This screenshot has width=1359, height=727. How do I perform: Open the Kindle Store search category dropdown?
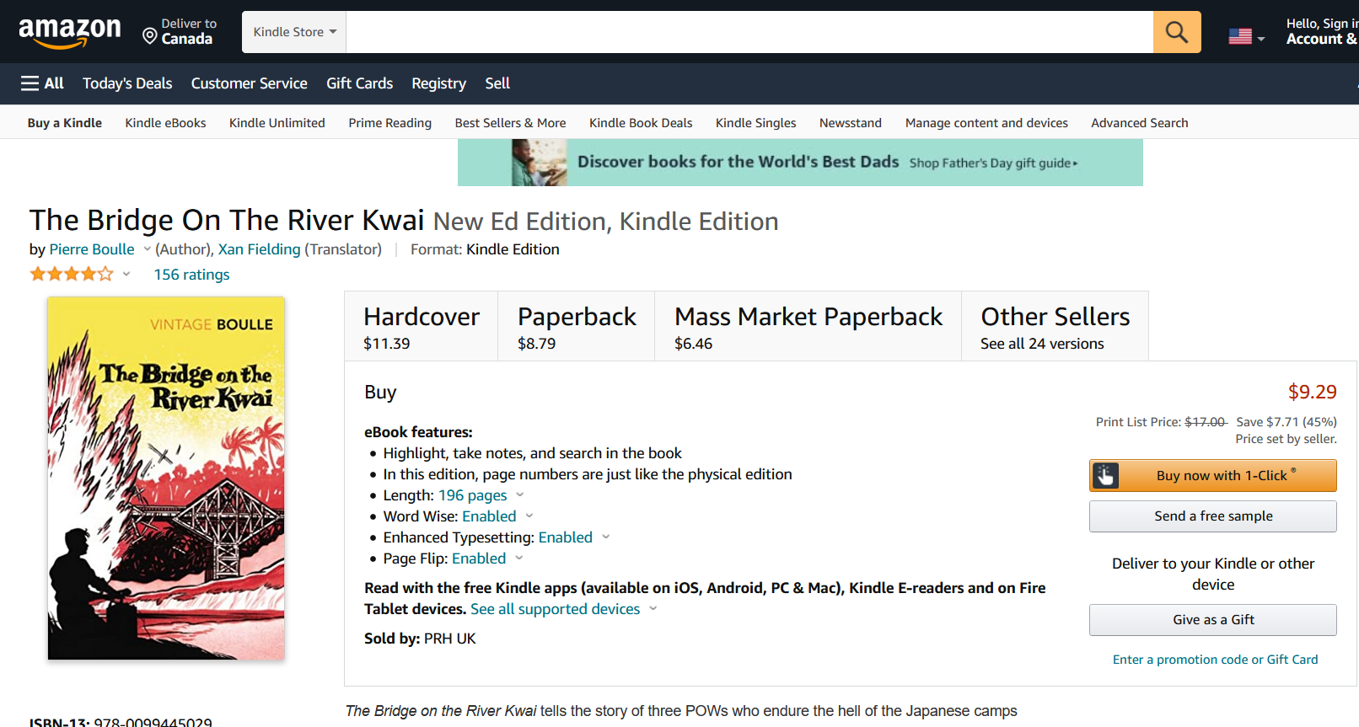point(294,32)
